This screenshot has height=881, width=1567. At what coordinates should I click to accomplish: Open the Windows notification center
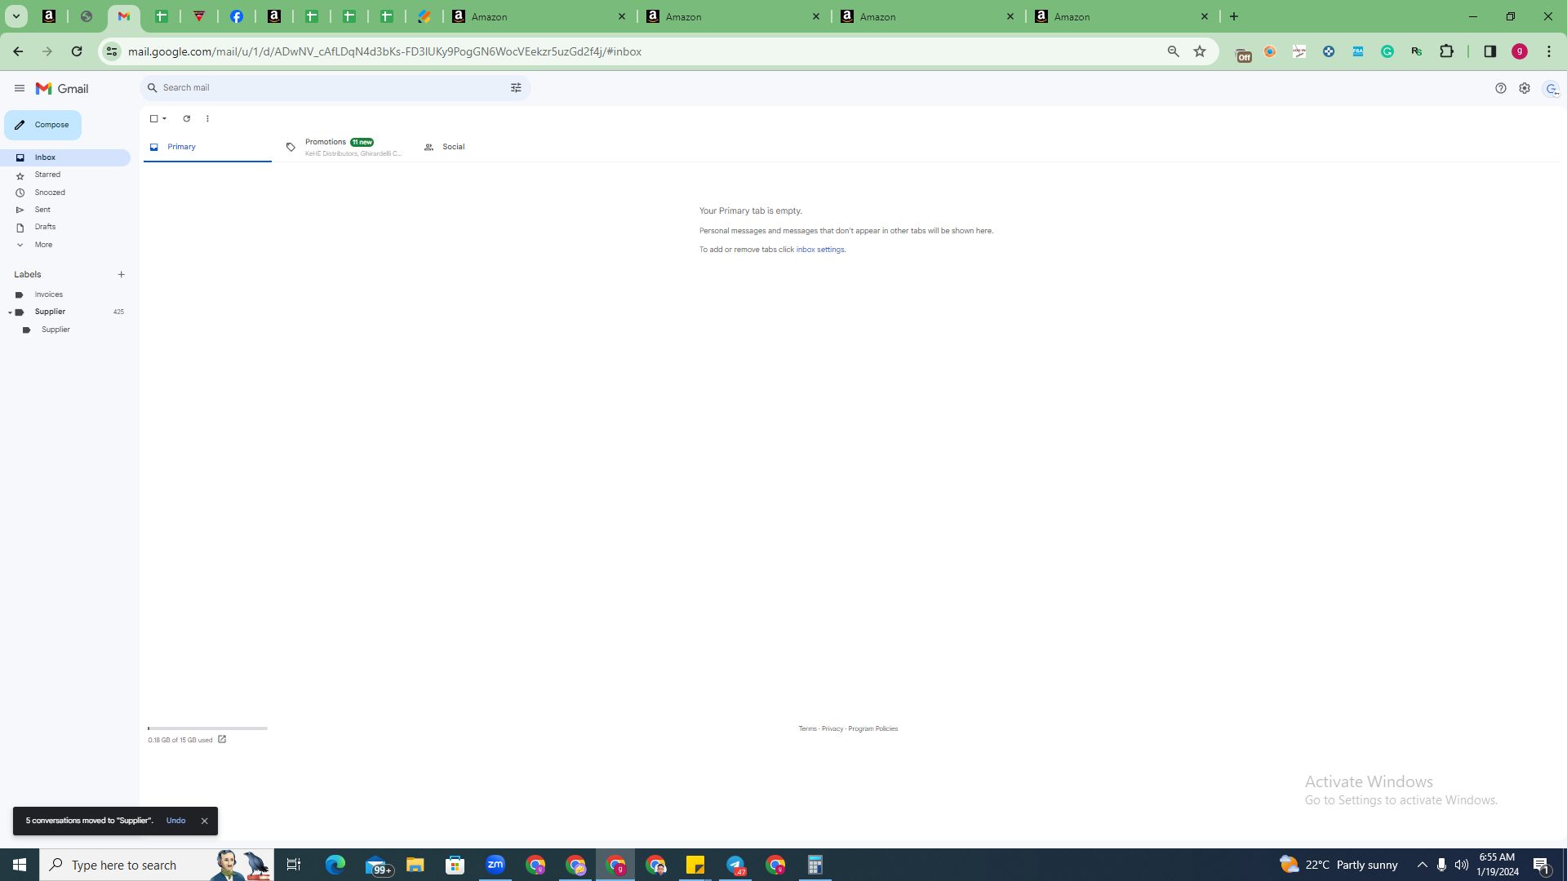click(x=1543, y=865)
